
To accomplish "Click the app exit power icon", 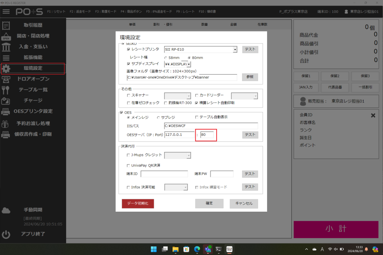I will coord(6,234).
